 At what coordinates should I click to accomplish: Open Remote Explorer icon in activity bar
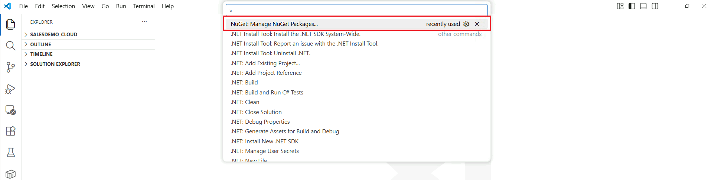click(x=11, y=110)
